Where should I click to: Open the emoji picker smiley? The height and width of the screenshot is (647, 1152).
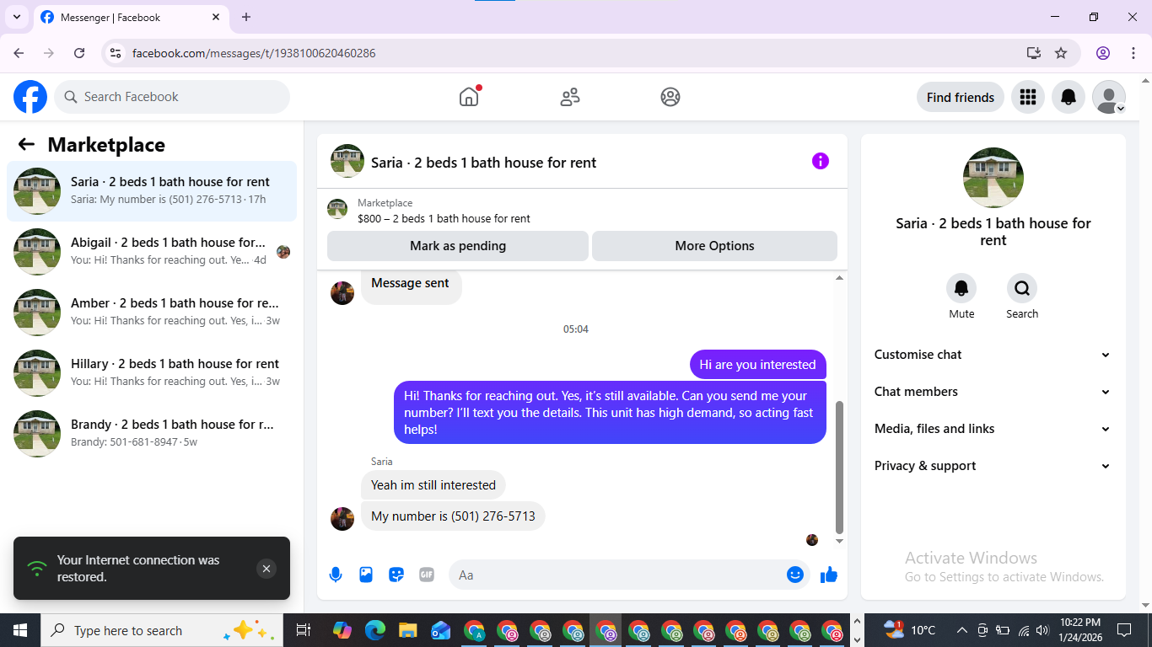(x=795, y=575)
